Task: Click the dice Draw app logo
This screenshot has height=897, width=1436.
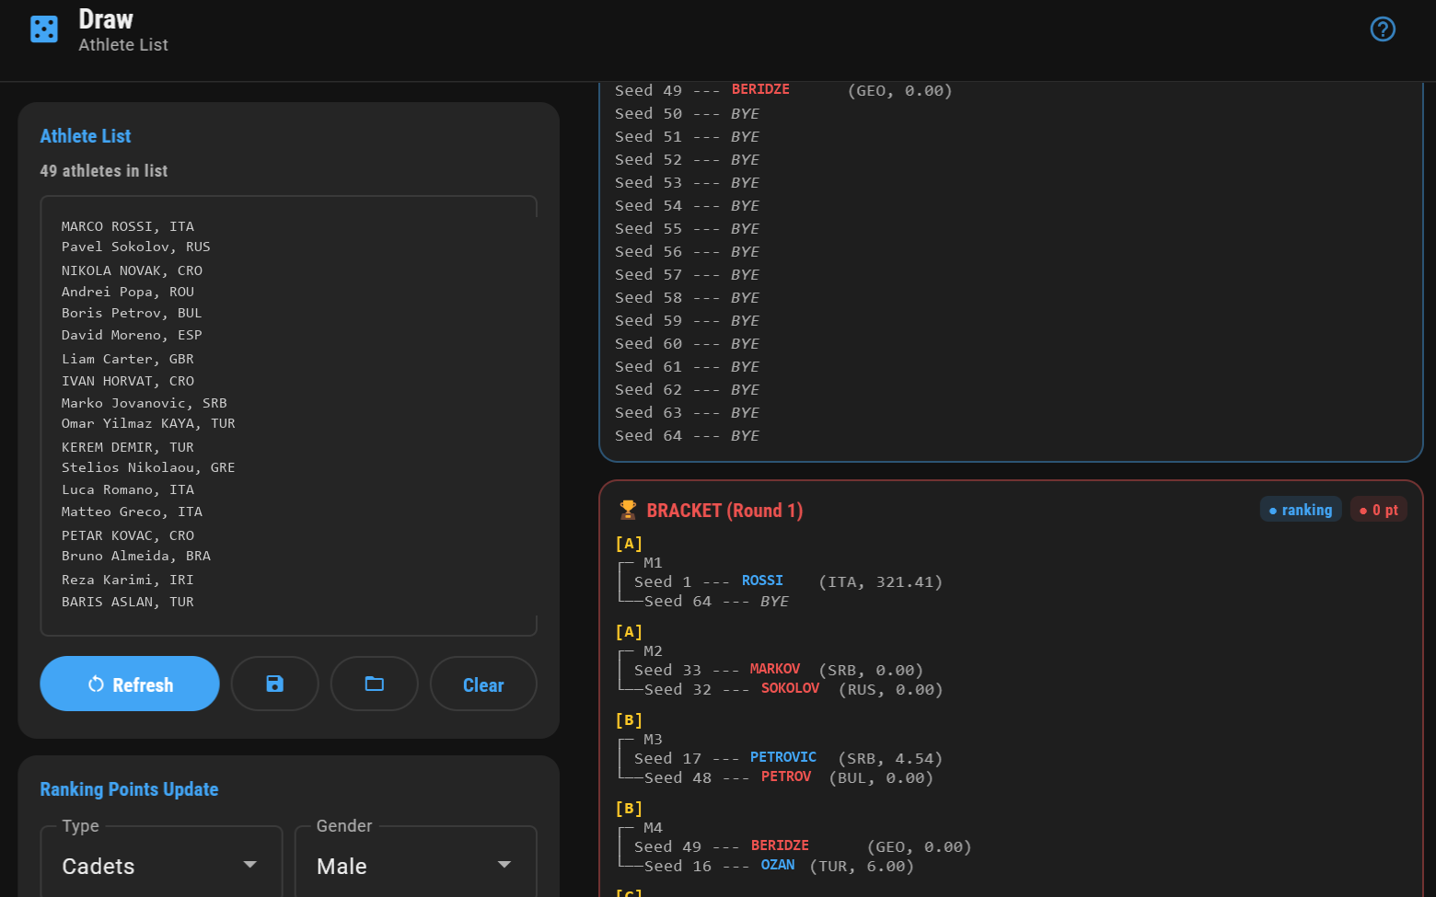Action: coord(44,29)
